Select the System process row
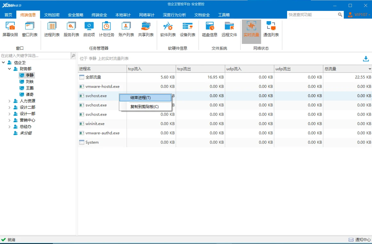 click(225, 142)
